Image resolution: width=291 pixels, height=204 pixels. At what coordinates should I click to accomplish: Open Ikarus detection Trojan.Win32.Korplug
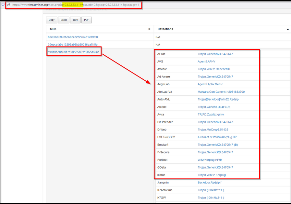pos(212,175)
